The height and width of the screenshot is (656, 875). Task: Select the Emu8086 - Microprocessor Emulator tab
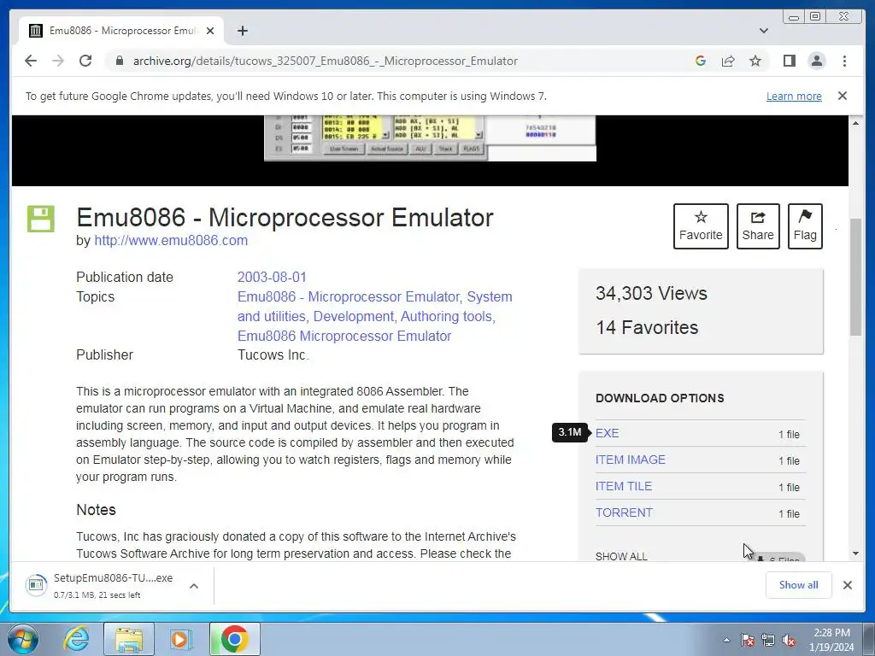point(121,31)
